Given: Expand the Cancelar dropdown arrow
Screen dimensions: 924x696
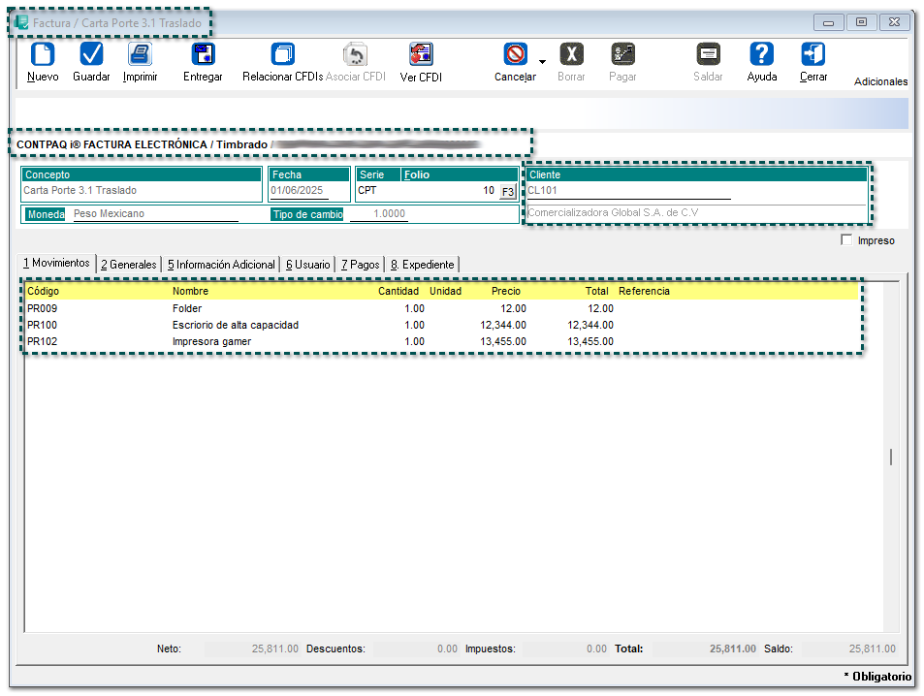Looking at the screenshot, I should (x=542, y=62).
